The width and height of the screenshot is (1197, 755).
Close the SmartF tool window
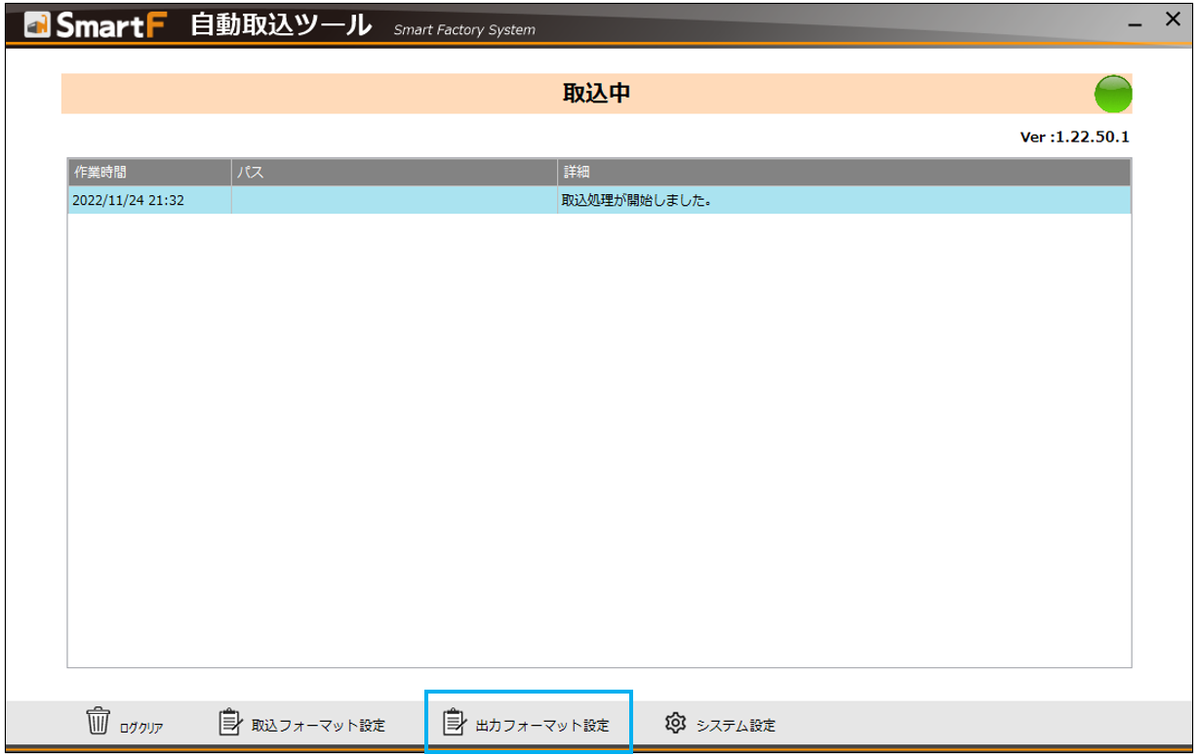click(1173, 18)
